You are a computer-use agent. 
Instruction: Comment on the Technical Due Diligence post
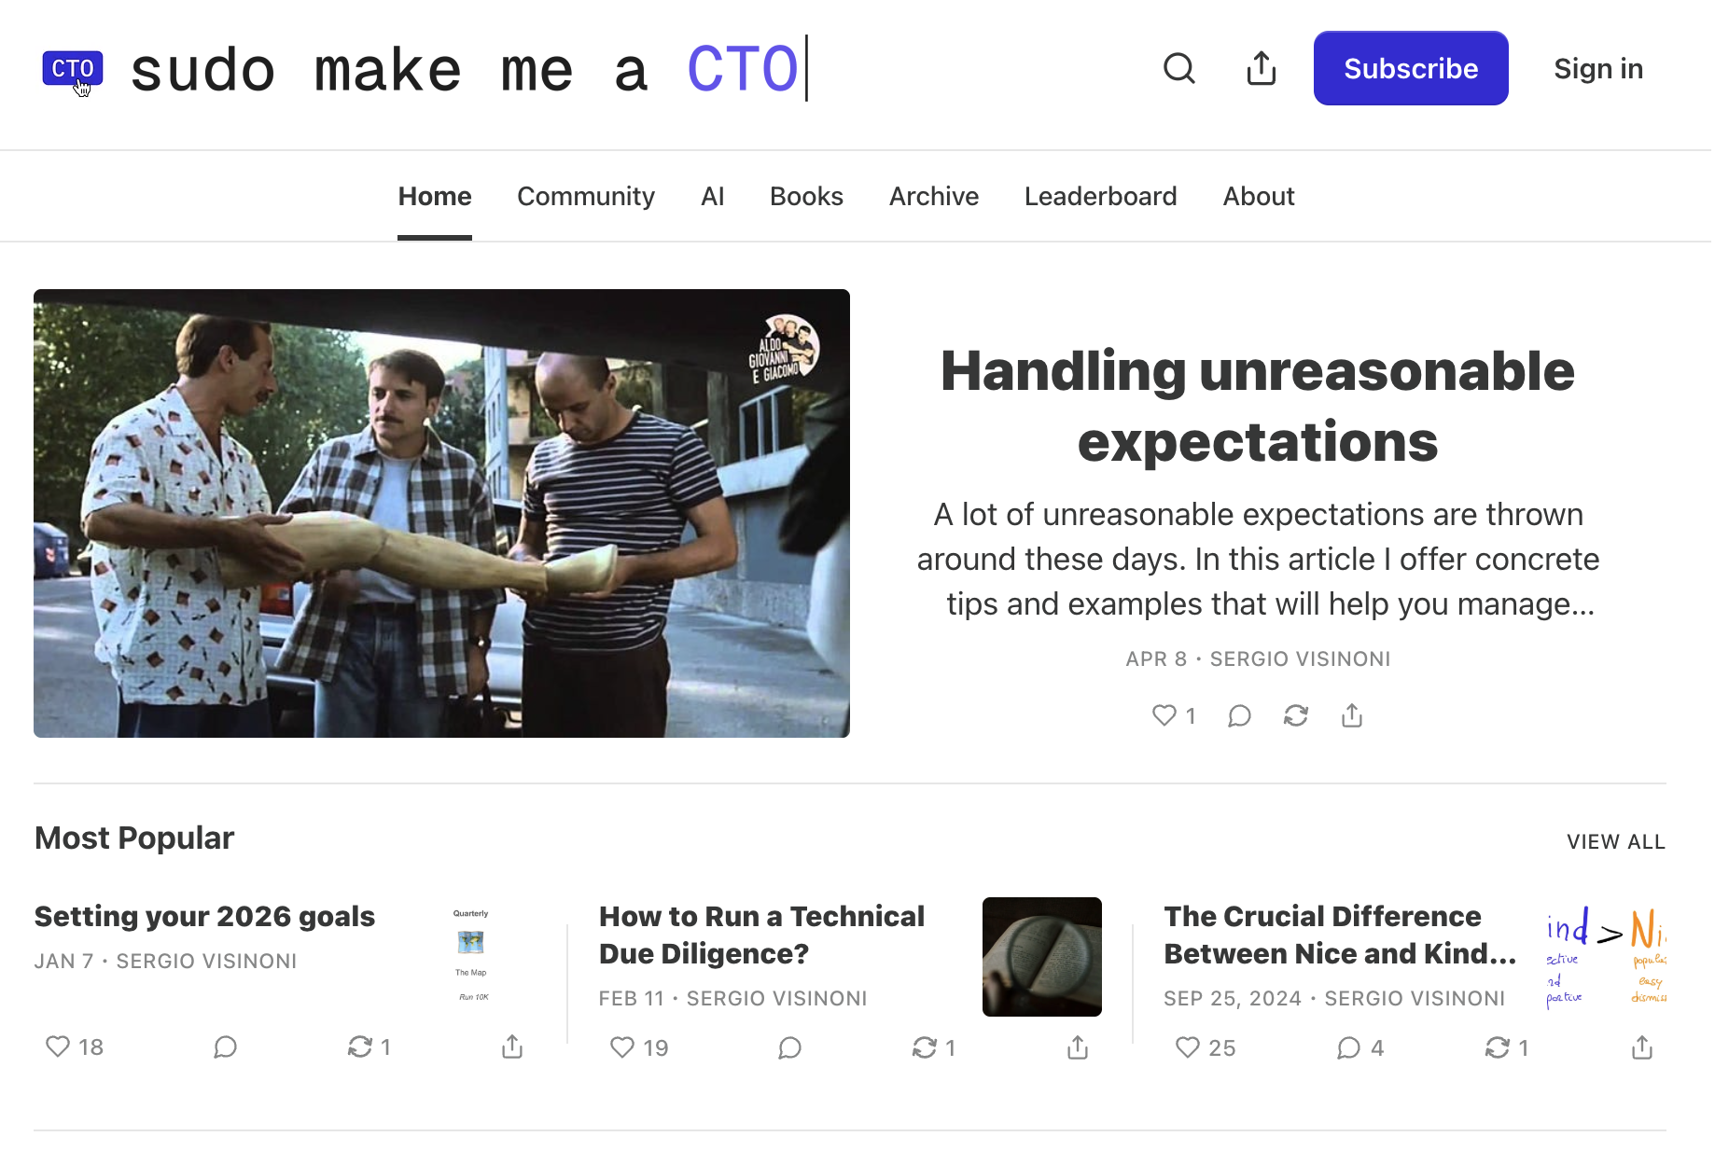pyautogui.click(x=789, y=1047)
